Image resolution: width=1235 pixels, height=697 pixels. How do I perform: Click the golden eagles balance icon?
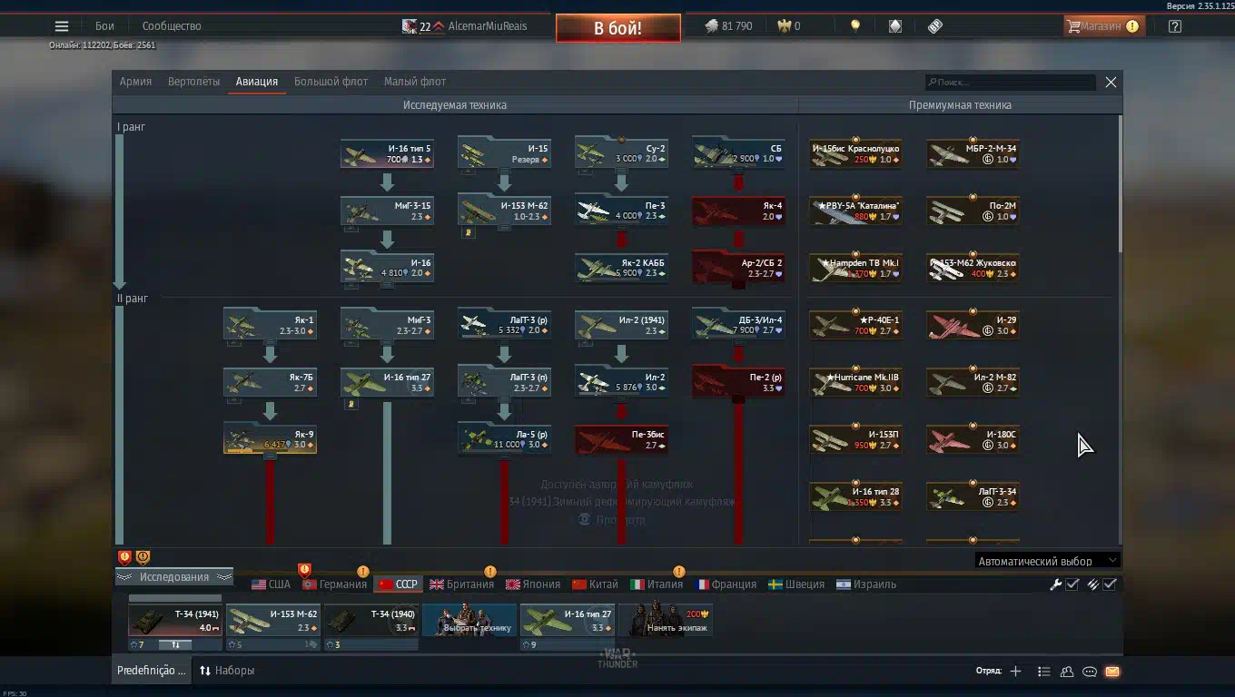[x=785, y=26]
